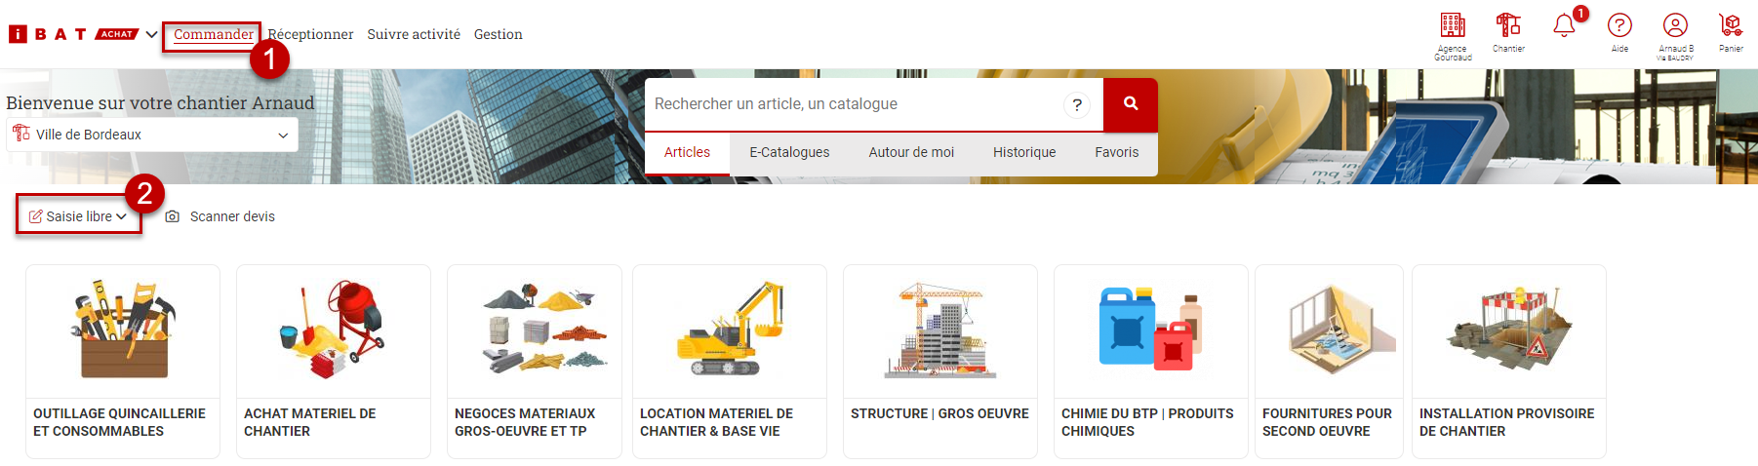This screenshot has height=466, width=1758.
Task: Select the Favoris tab
Action: click(x=1116, y=152)
